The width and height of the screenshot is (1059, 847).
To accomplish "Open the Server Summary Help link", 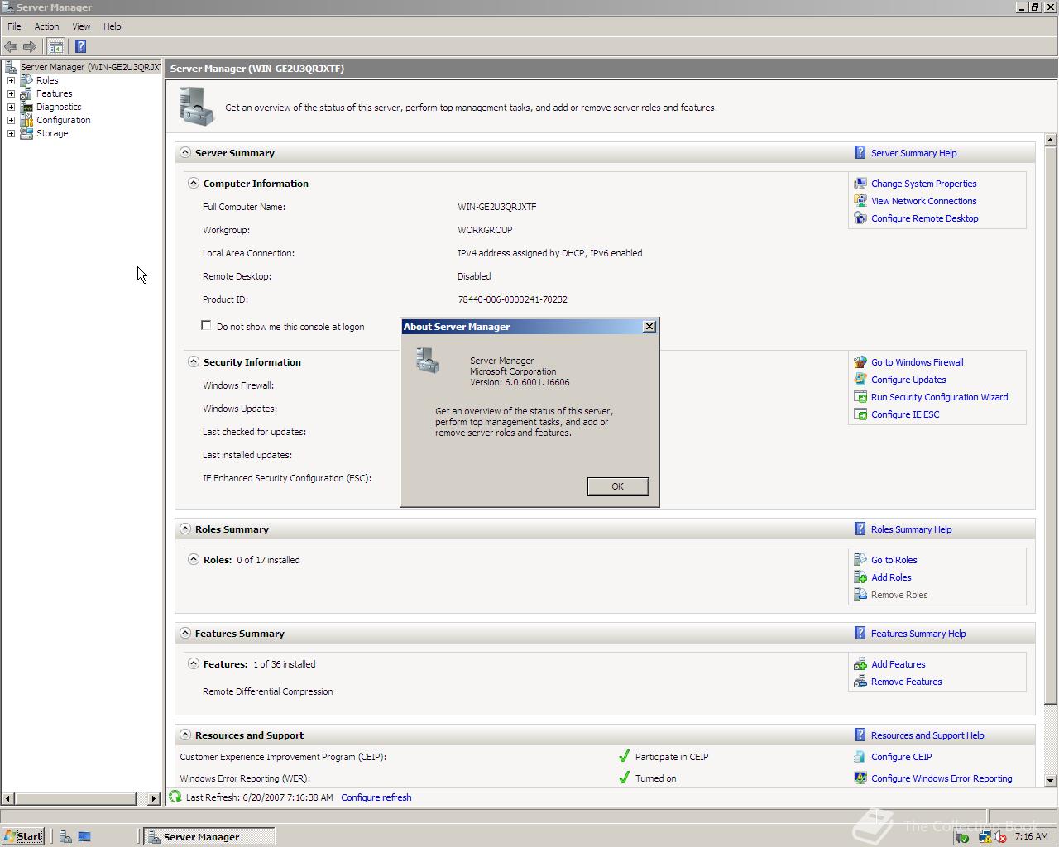I will coord(913,153).
